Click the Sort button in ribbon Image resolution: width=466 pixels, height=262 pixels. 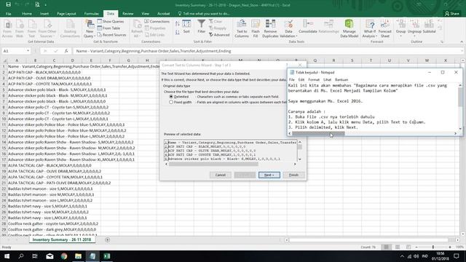(186, 27)
